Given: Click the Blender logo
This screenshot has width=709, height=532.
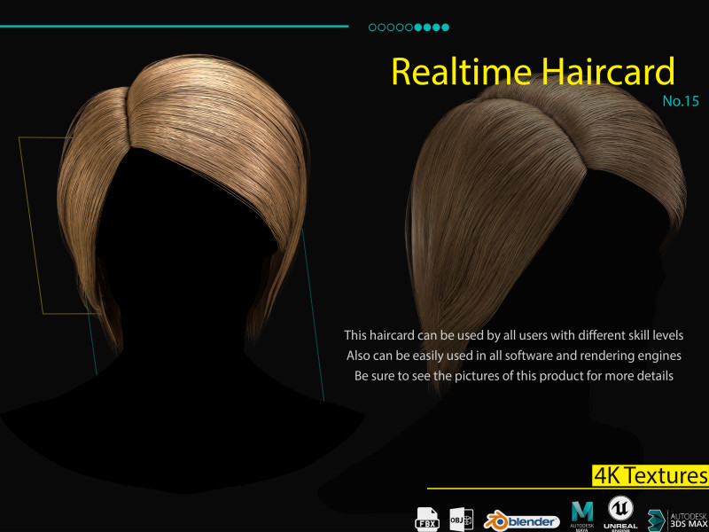Looking at the screenshot, I should [521, 520].
